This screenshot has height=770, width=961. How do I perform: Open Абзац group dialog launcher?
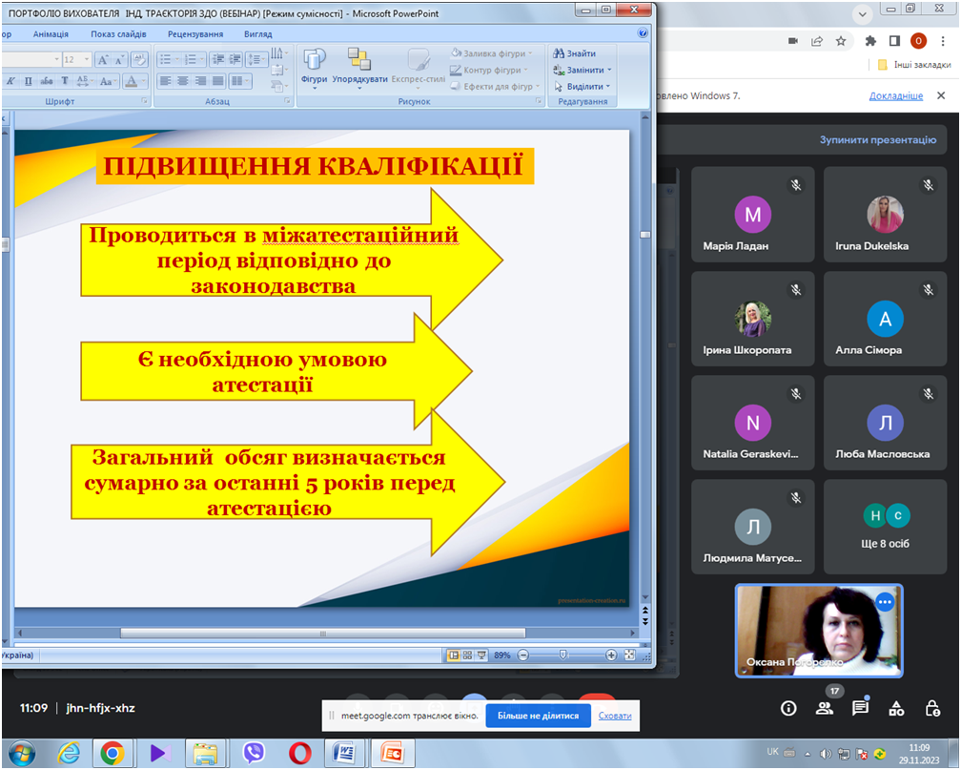[x=287, y=101]
